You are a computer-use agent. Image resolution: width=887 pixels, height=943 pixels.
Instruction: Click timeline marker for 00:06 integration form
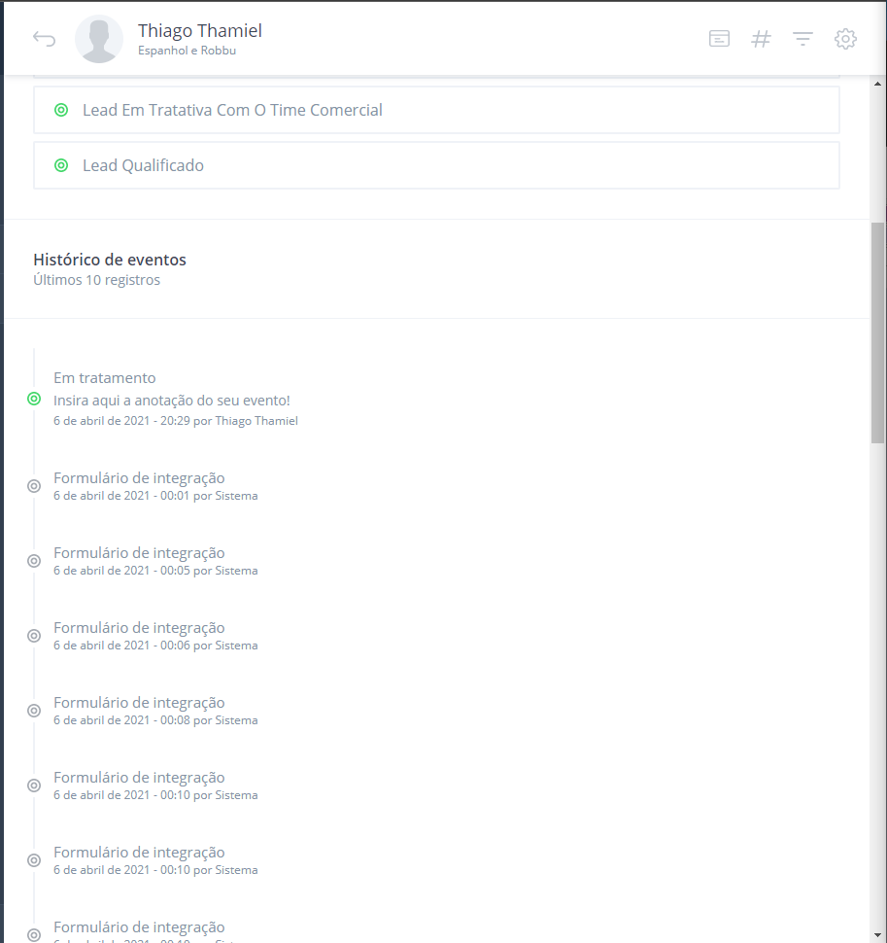click(34, 636)
